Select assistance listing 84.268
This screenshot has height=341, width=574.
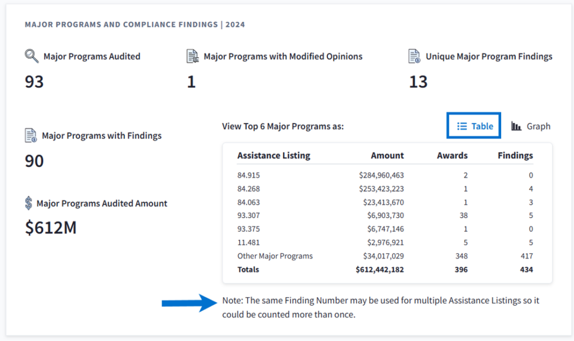pos(248,189)
